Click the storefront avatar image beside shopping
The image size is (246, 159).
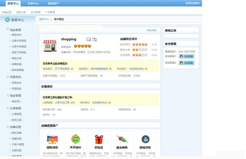(x=50, y=45)
